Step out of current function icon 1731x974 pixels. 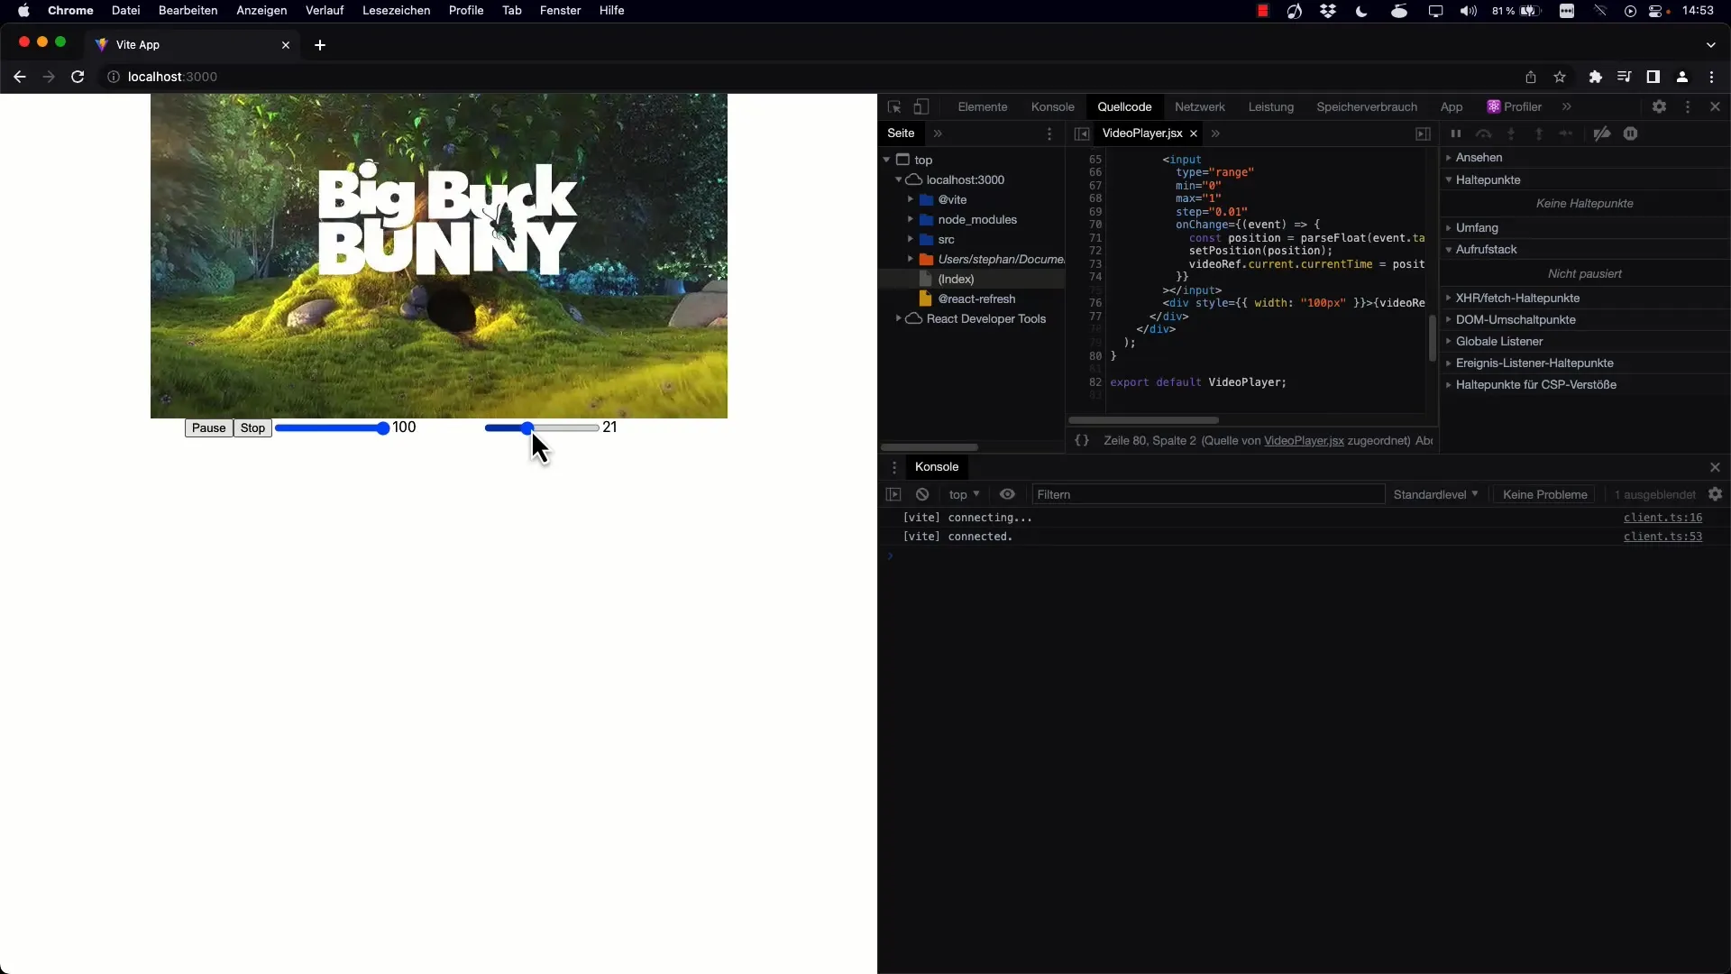[x=1539, y=133]
